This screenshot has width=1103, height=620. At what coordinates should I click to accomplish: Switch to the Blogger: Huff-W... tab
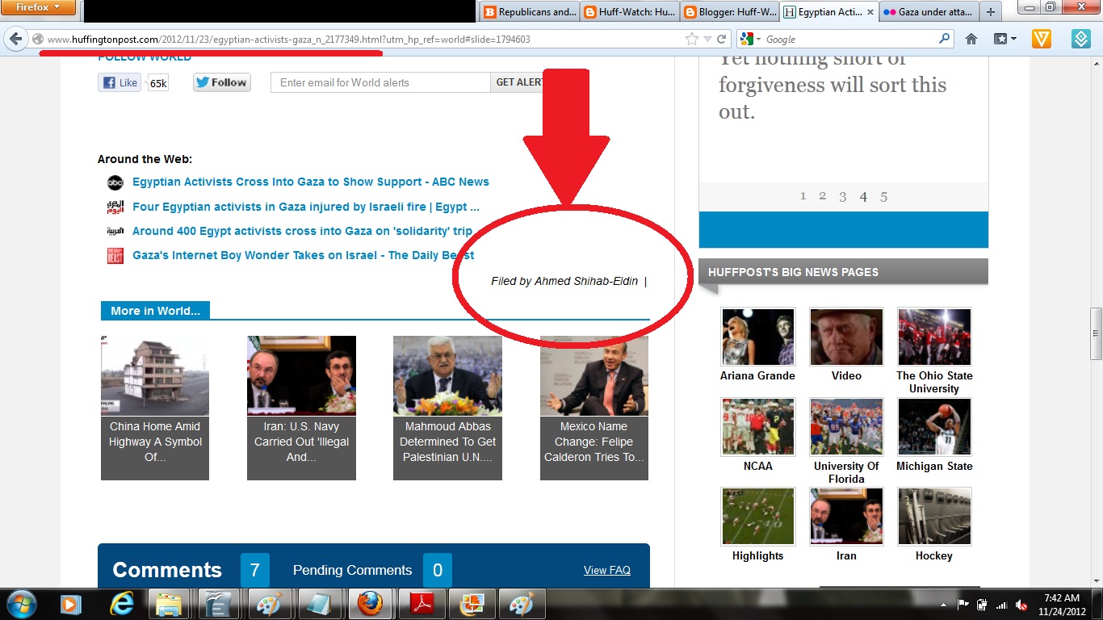click(x=730, y=12)
